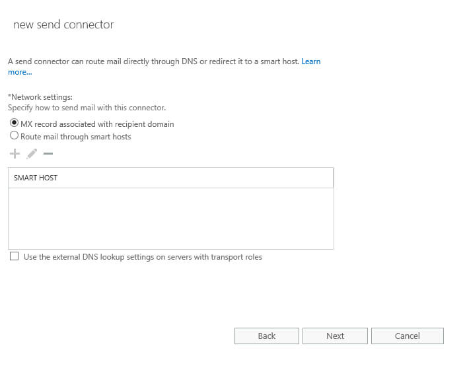Proceed with the Next button
465x366 pixels.
(x=335, y=336)
